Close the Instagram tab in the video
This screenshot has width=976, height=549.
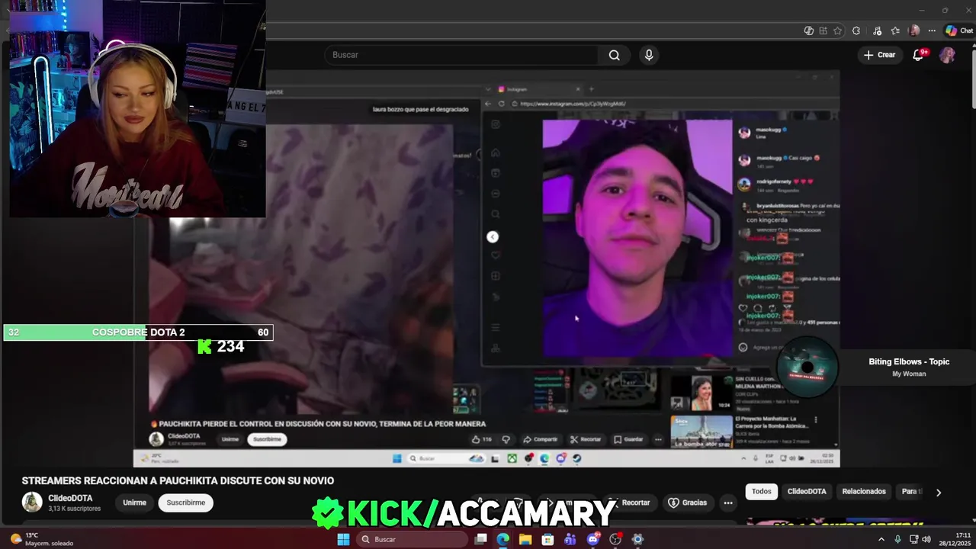coord(577,89)
